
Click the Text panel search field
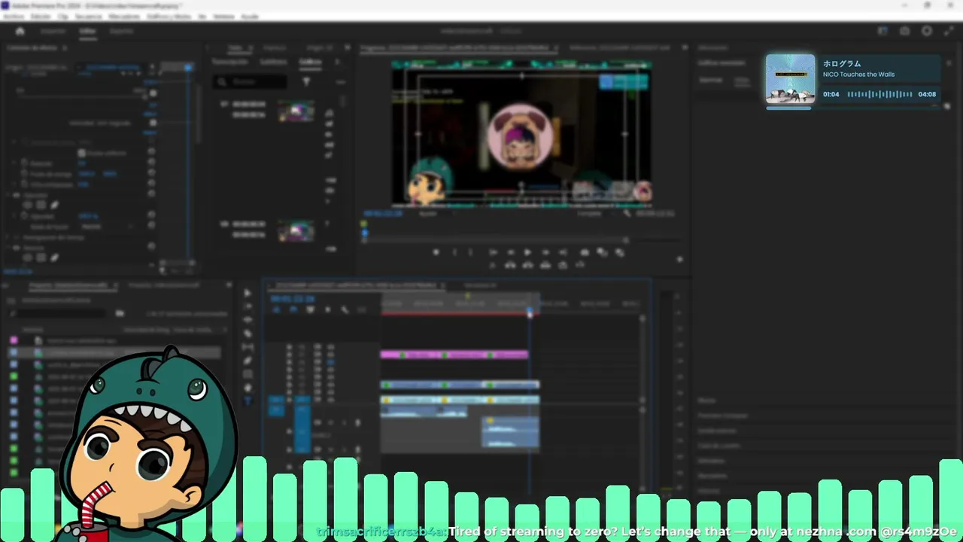point(250,81)
